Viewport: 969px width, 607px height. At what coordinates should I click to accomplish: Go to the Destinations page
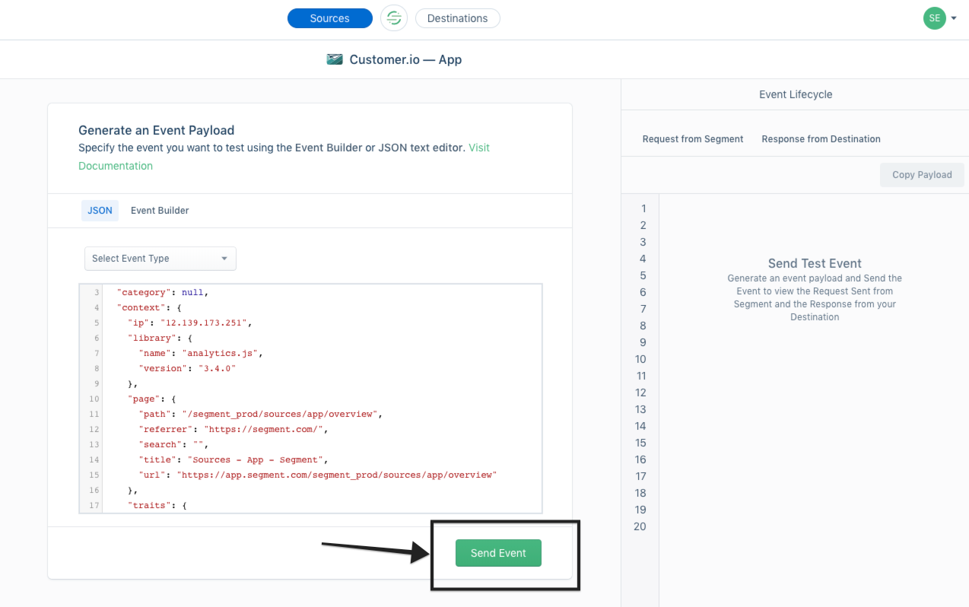tap(457, 18)
